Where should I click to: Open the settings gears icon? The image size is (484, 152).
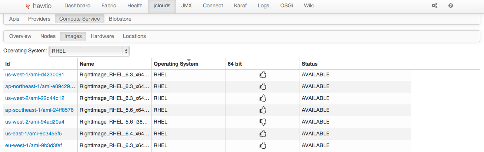tap(434, 6)
